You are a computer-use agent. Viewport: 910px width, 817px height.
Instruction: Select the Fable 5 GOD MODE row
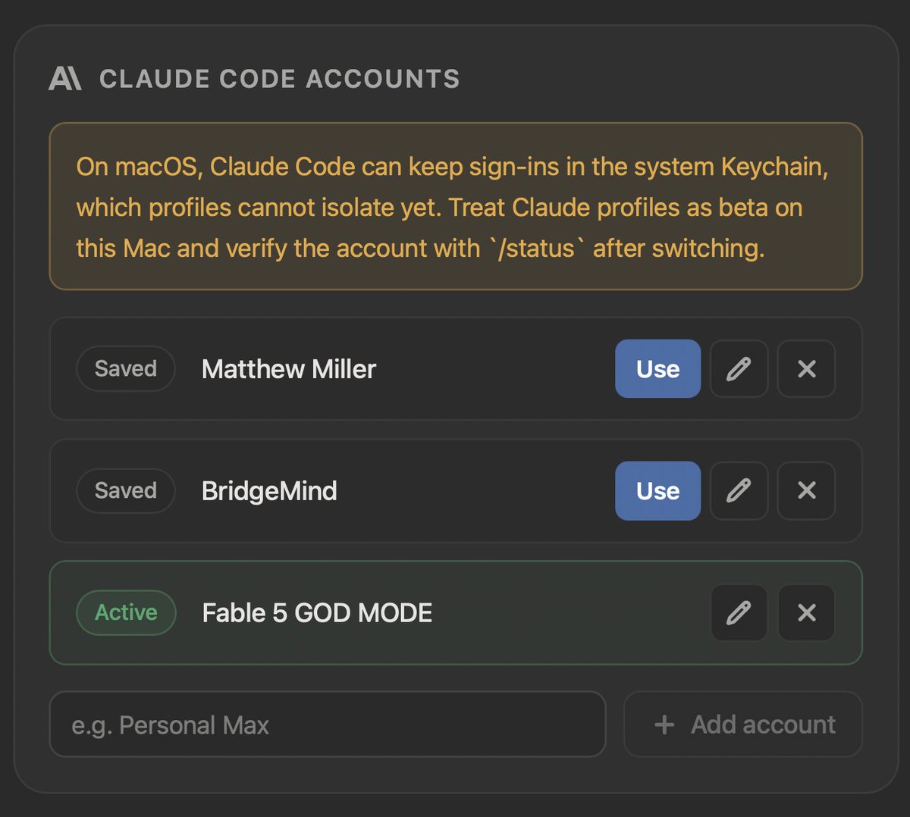coord(456,612)
